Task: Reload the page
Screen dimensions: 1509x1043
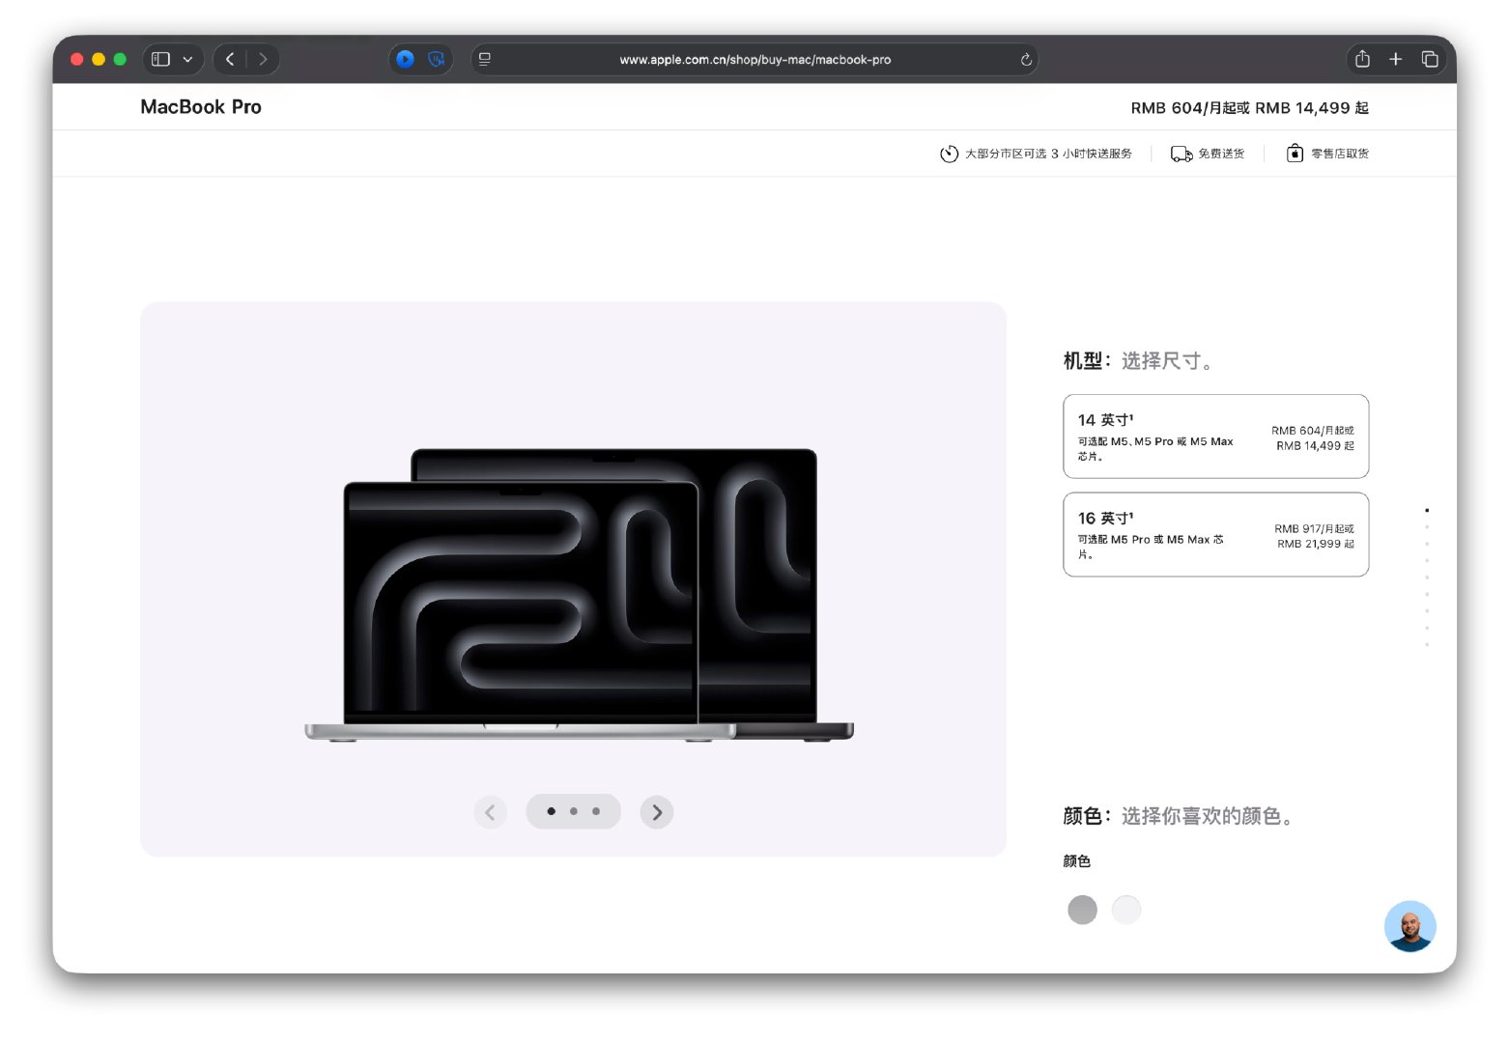Action: [x=1026, y=60]
